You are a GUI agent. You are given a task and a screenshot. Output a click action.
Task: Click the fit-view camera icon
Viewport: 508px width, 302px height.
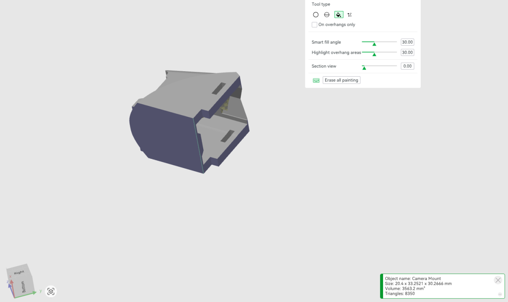pos(51,291)
